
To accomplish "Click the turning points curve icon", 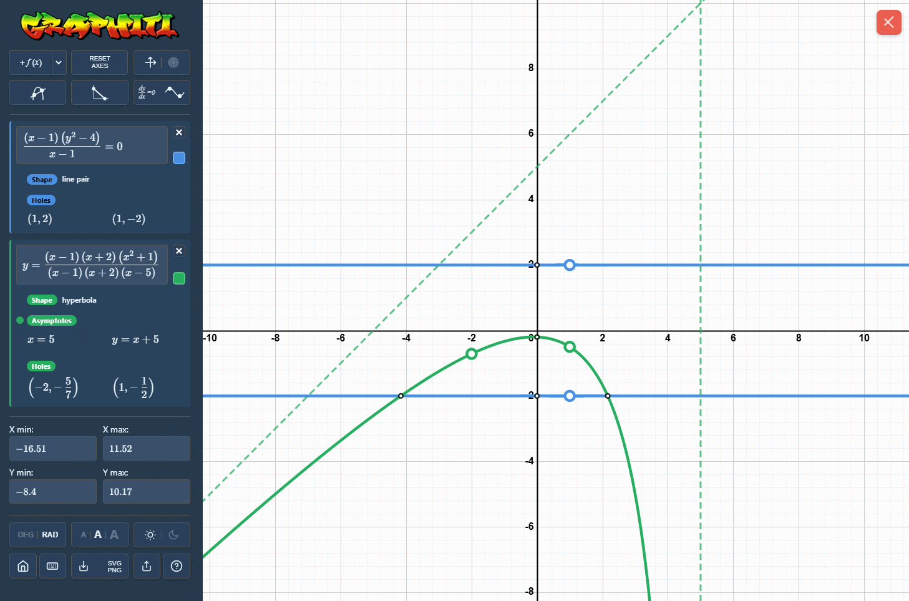I will pos(175,93).
